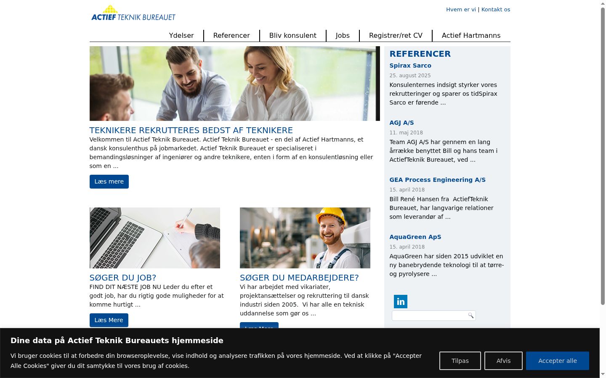Screen dimensions: 606x378
Task: Open the Referencer menu item
Action: pos(231,36)
